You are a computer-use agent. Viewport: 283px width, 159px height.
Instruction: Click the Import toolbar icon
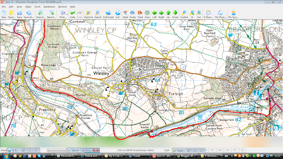(40, 14)
